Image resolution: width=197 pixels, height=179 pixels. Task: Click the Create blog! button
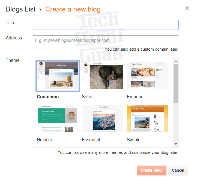click(152, 171)
